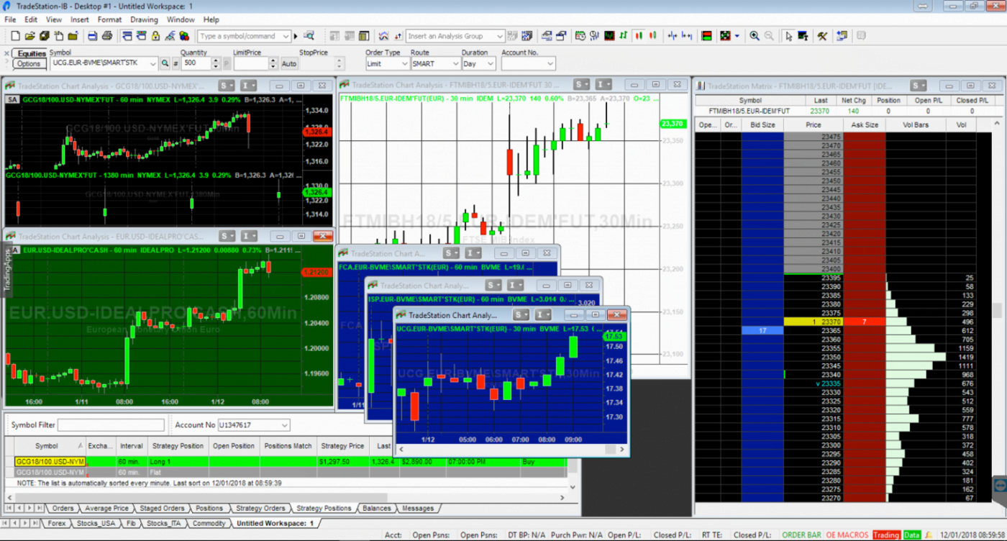Click the red ask size 7 cell
1007x541 pixels.
point(864,322)
